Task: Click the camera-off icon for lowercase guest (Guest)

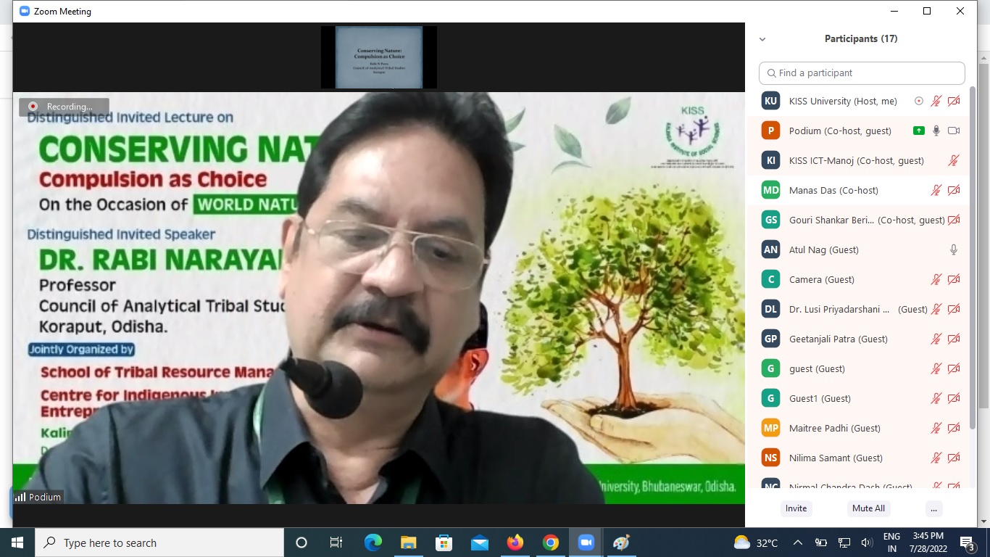Action: (954, 368)
